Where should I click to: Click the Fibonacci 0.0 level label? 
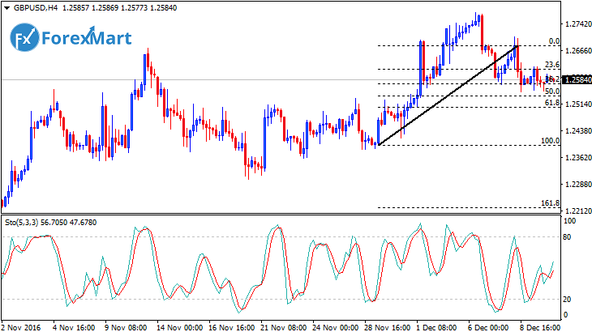click(554, 40)
